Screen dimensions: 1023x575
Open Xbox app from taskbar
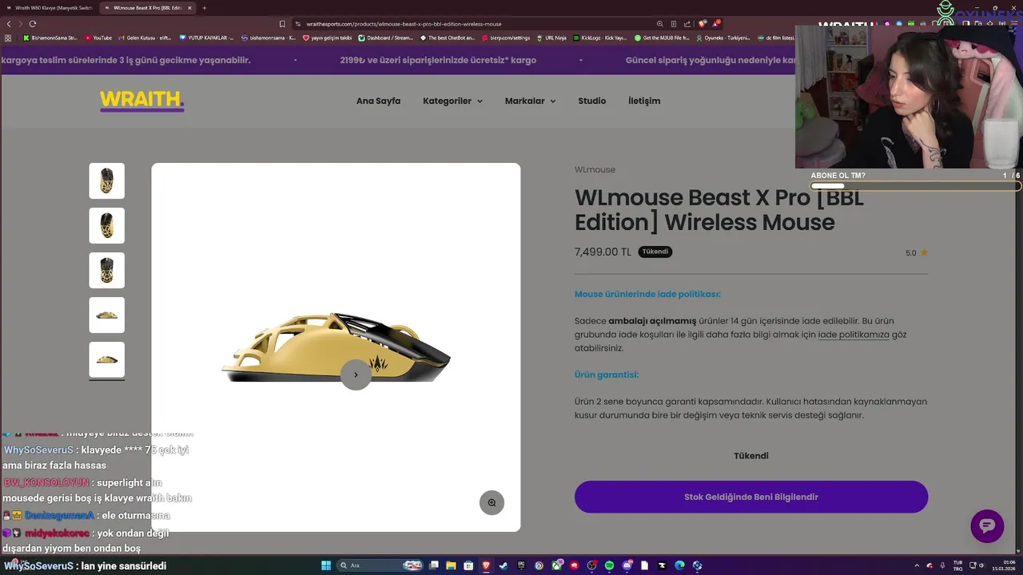(x=557, y=565)
